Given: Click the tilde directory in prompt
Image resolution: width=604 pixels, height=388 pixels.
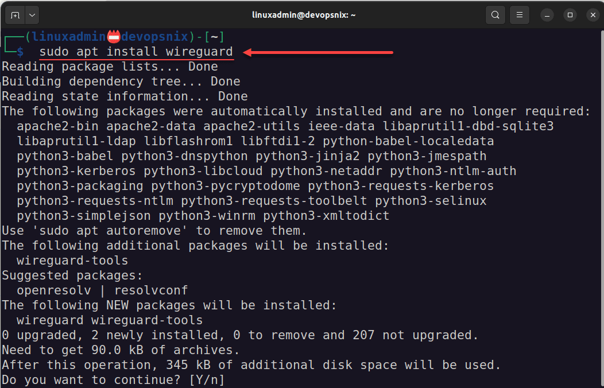Looking at the screenshot, I should click(214, 37).
